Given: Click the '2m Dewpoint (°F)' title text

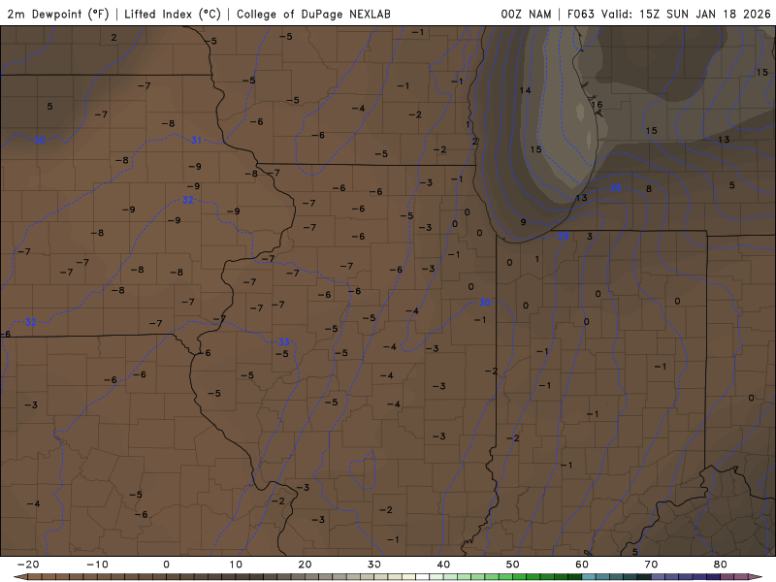Looking at the screenshot, I should click(58, 14).
